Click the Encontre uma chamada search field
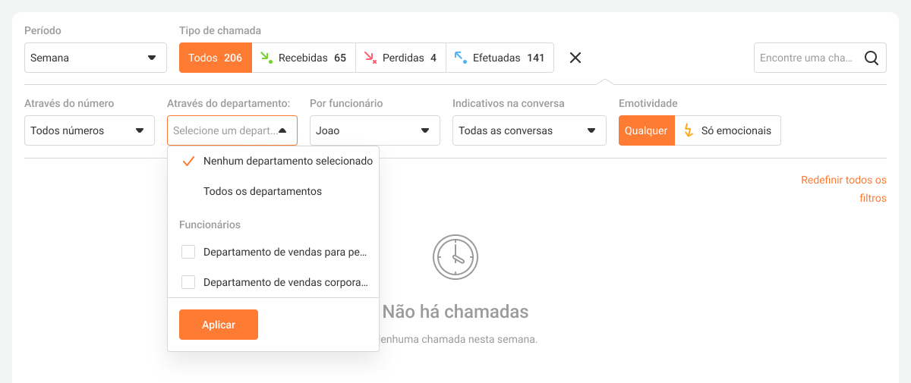The height and width of the screenshot is (383, 911). point(806,58)
